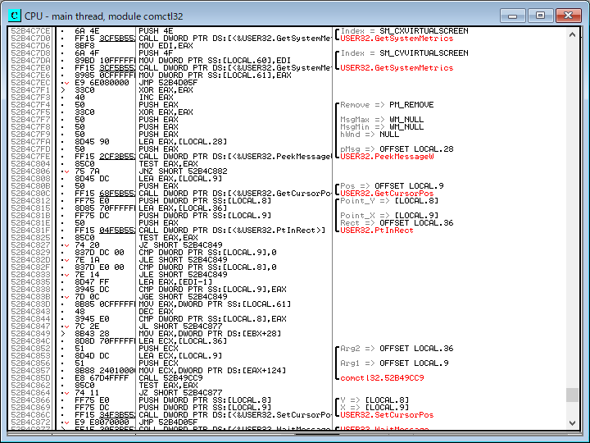
Task: Click the hWnd => NULL comment
Action: [x=370, y=134]
